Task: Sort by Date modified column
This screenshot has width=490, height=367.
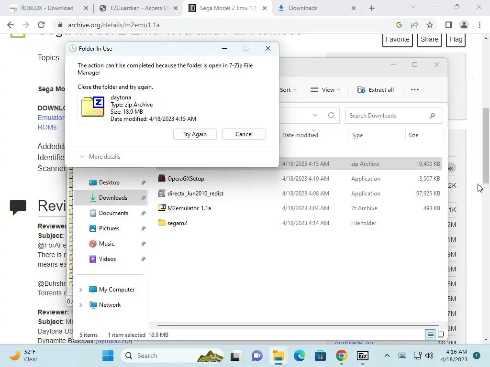Action: 300,135
